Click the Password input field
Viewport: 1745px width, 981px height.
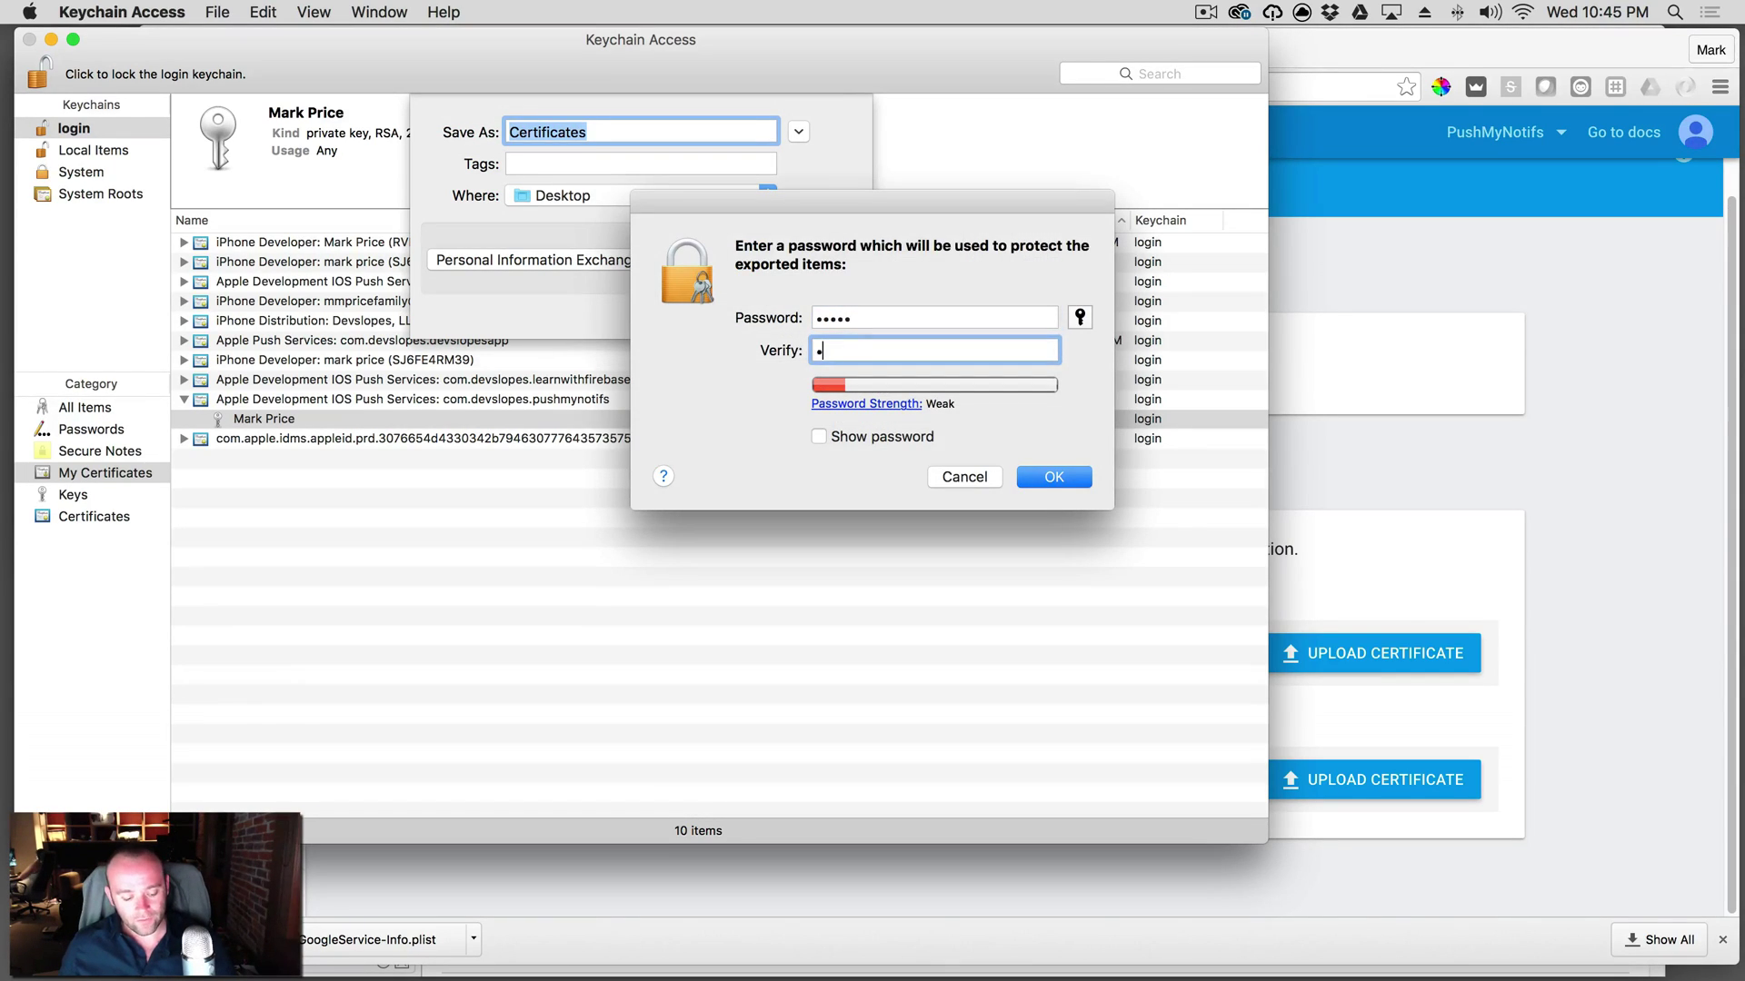934,317
